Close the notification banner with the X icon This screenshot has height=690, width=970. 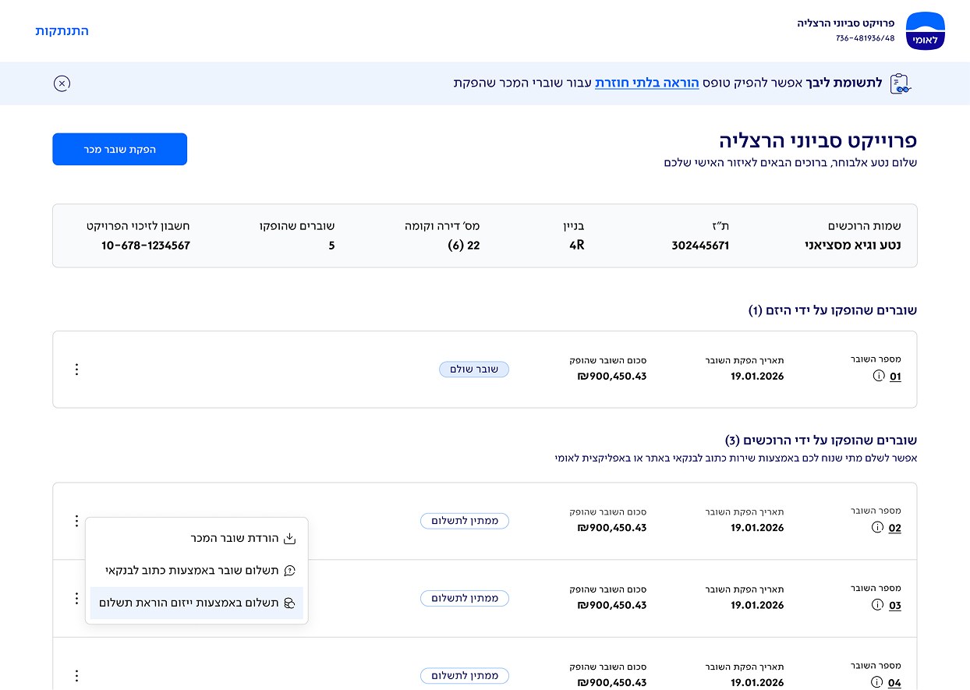[62, 83]
